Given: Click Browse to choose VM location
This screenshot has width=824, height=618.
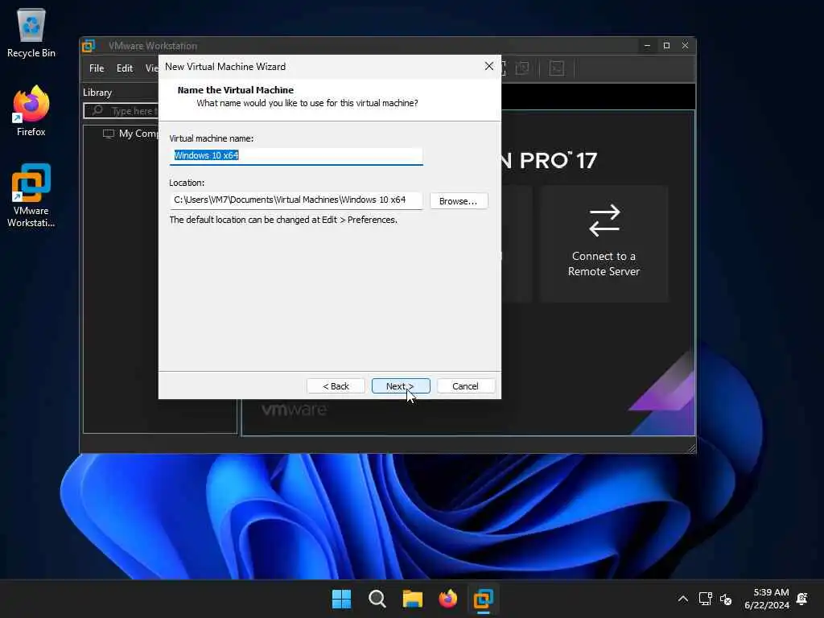Looking at the screenshot, I should pyautogui.click(x=458, y=201).
